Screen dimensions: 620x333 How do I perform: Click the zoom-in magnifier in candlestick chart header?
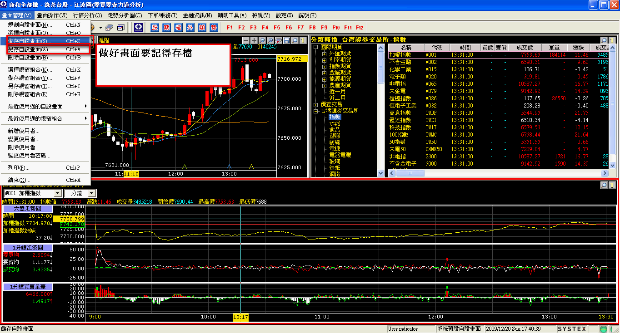click(270, 40)
